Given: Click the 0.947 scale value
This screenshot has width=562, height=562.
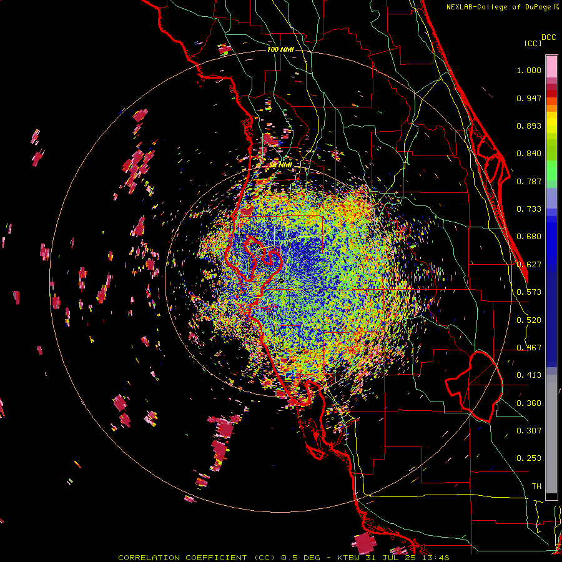Looking at the screenshot, I should pyautogui.click(x=529, y=98).
